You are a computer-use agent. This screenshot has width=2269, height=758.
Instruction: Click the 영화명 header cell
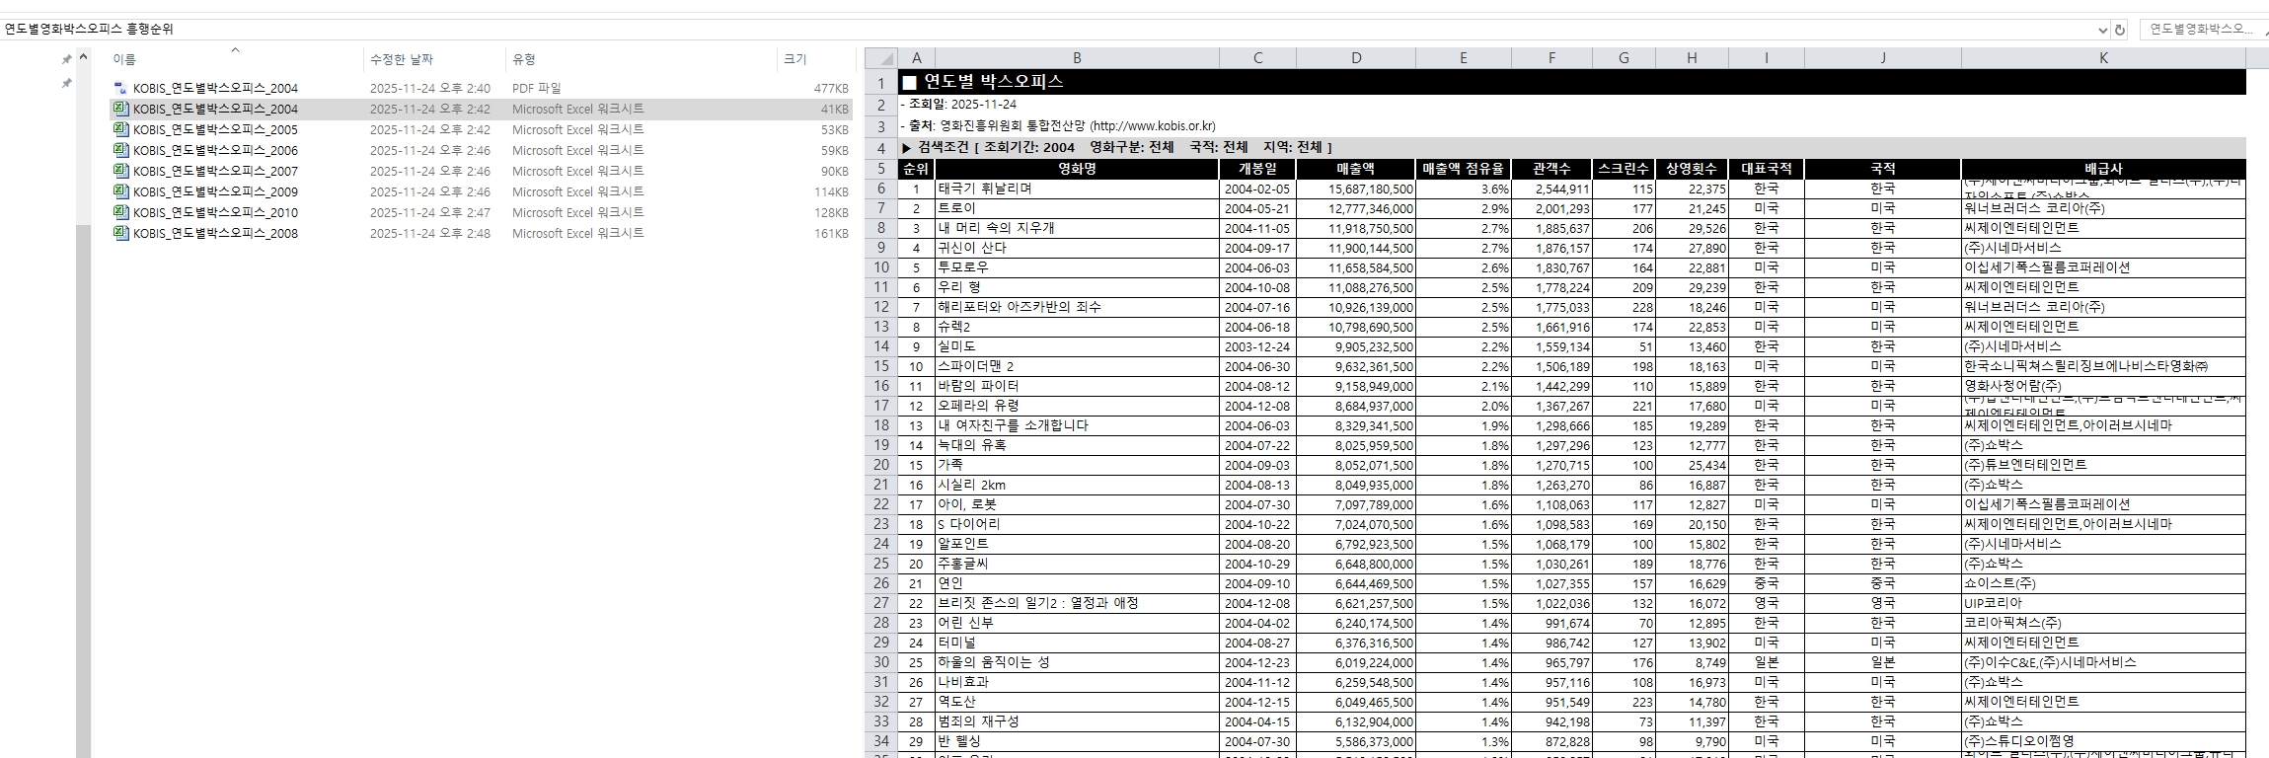(1077, 169)
